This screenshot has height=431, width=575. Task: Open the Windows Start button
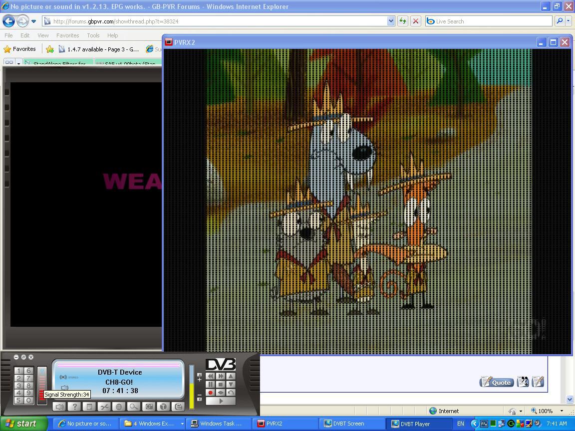click(x=23, y=424)
